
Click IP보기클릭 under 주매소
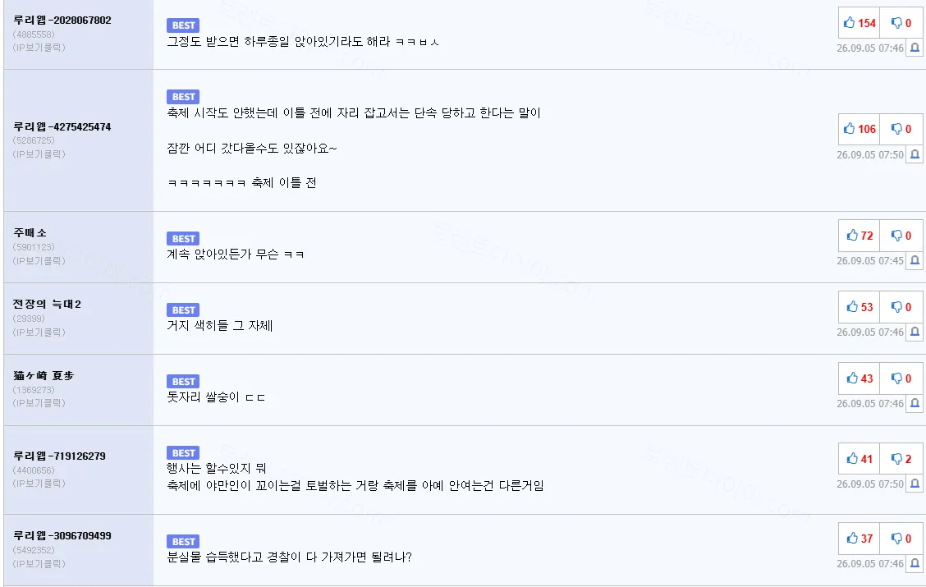click(39, 260)
